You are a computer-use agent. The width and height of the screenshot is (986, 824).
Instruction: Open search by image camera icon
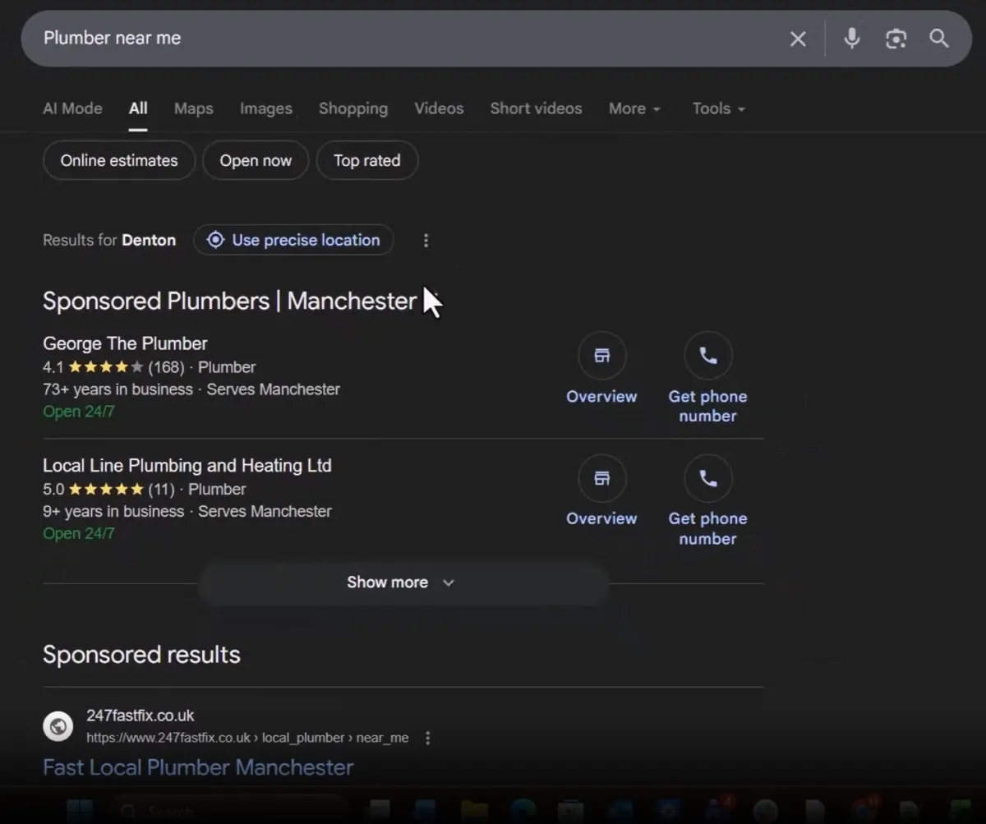[896, 38]
